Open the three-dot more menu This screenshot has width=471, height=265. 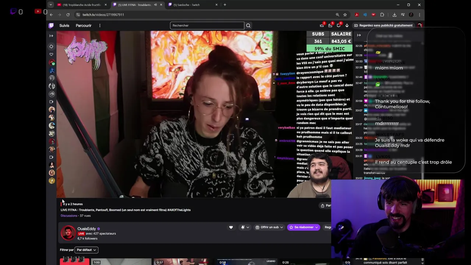100,25
